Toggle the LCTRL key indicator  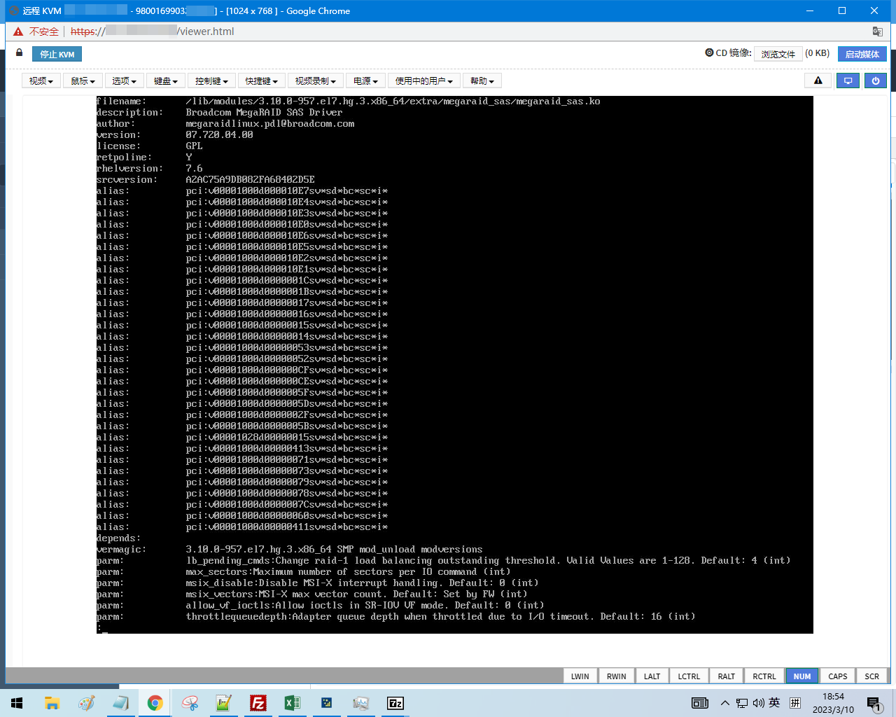click(x=689, y=676)
